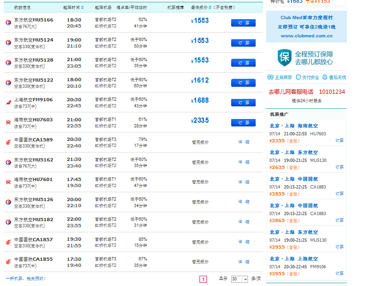Book ticket for flight MU5166
Viewport: 368px width, 286px height.
(x=243, y=23)
